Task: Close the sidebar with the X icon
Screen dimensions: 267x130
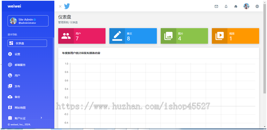Action: pos(60,6)
